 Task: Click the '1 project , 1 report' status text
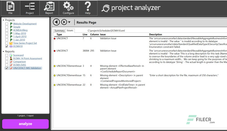click(x=26, y=116)
